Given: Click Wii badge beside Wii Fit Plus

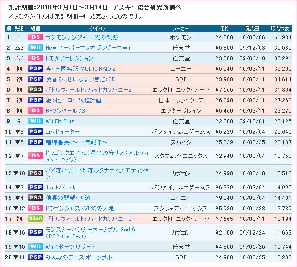Looking at the screenshot, I should coord(36,121).
